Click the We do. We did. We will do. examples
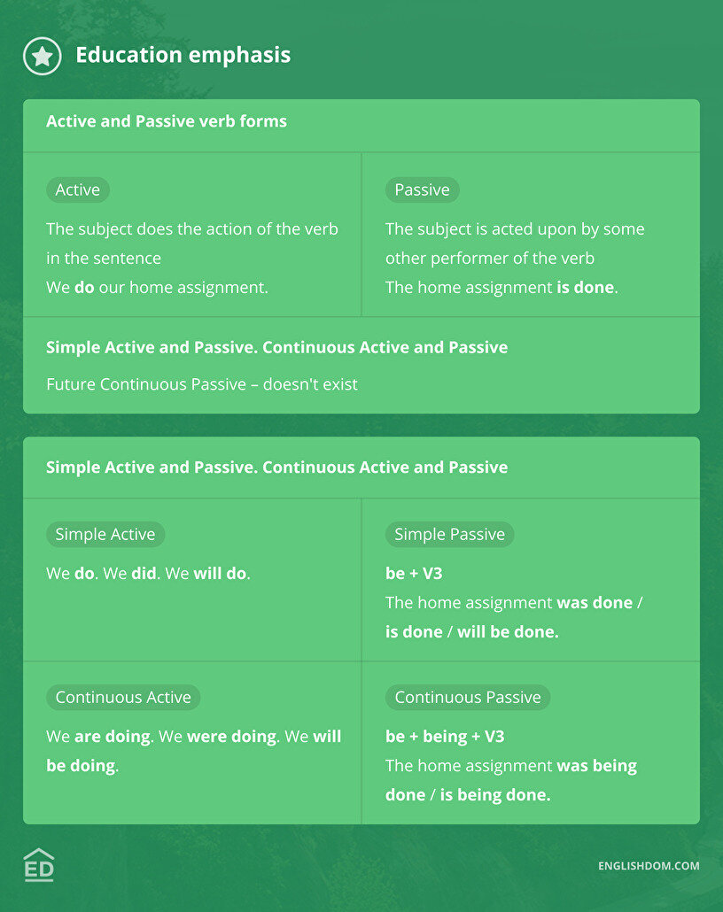The height and width of the screenshot is (912, 723). 148,573
